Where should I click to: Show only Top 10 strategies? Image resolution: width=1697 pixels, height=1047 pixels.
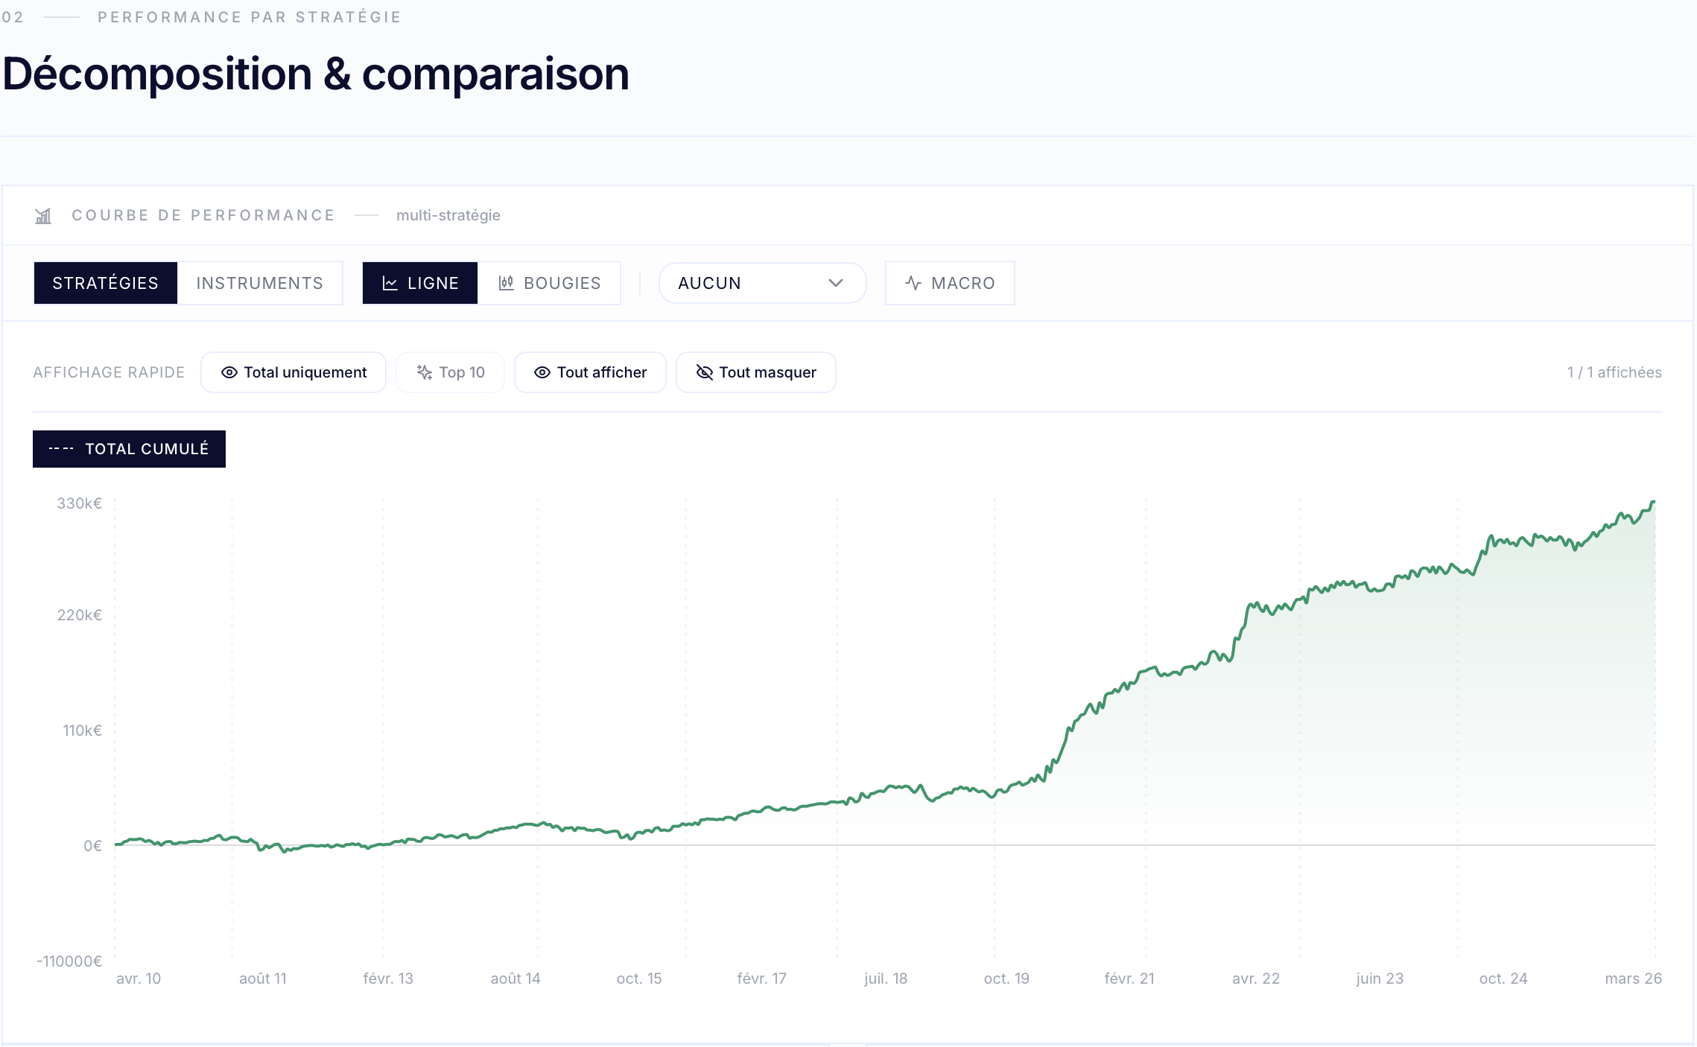coord(450,372)
